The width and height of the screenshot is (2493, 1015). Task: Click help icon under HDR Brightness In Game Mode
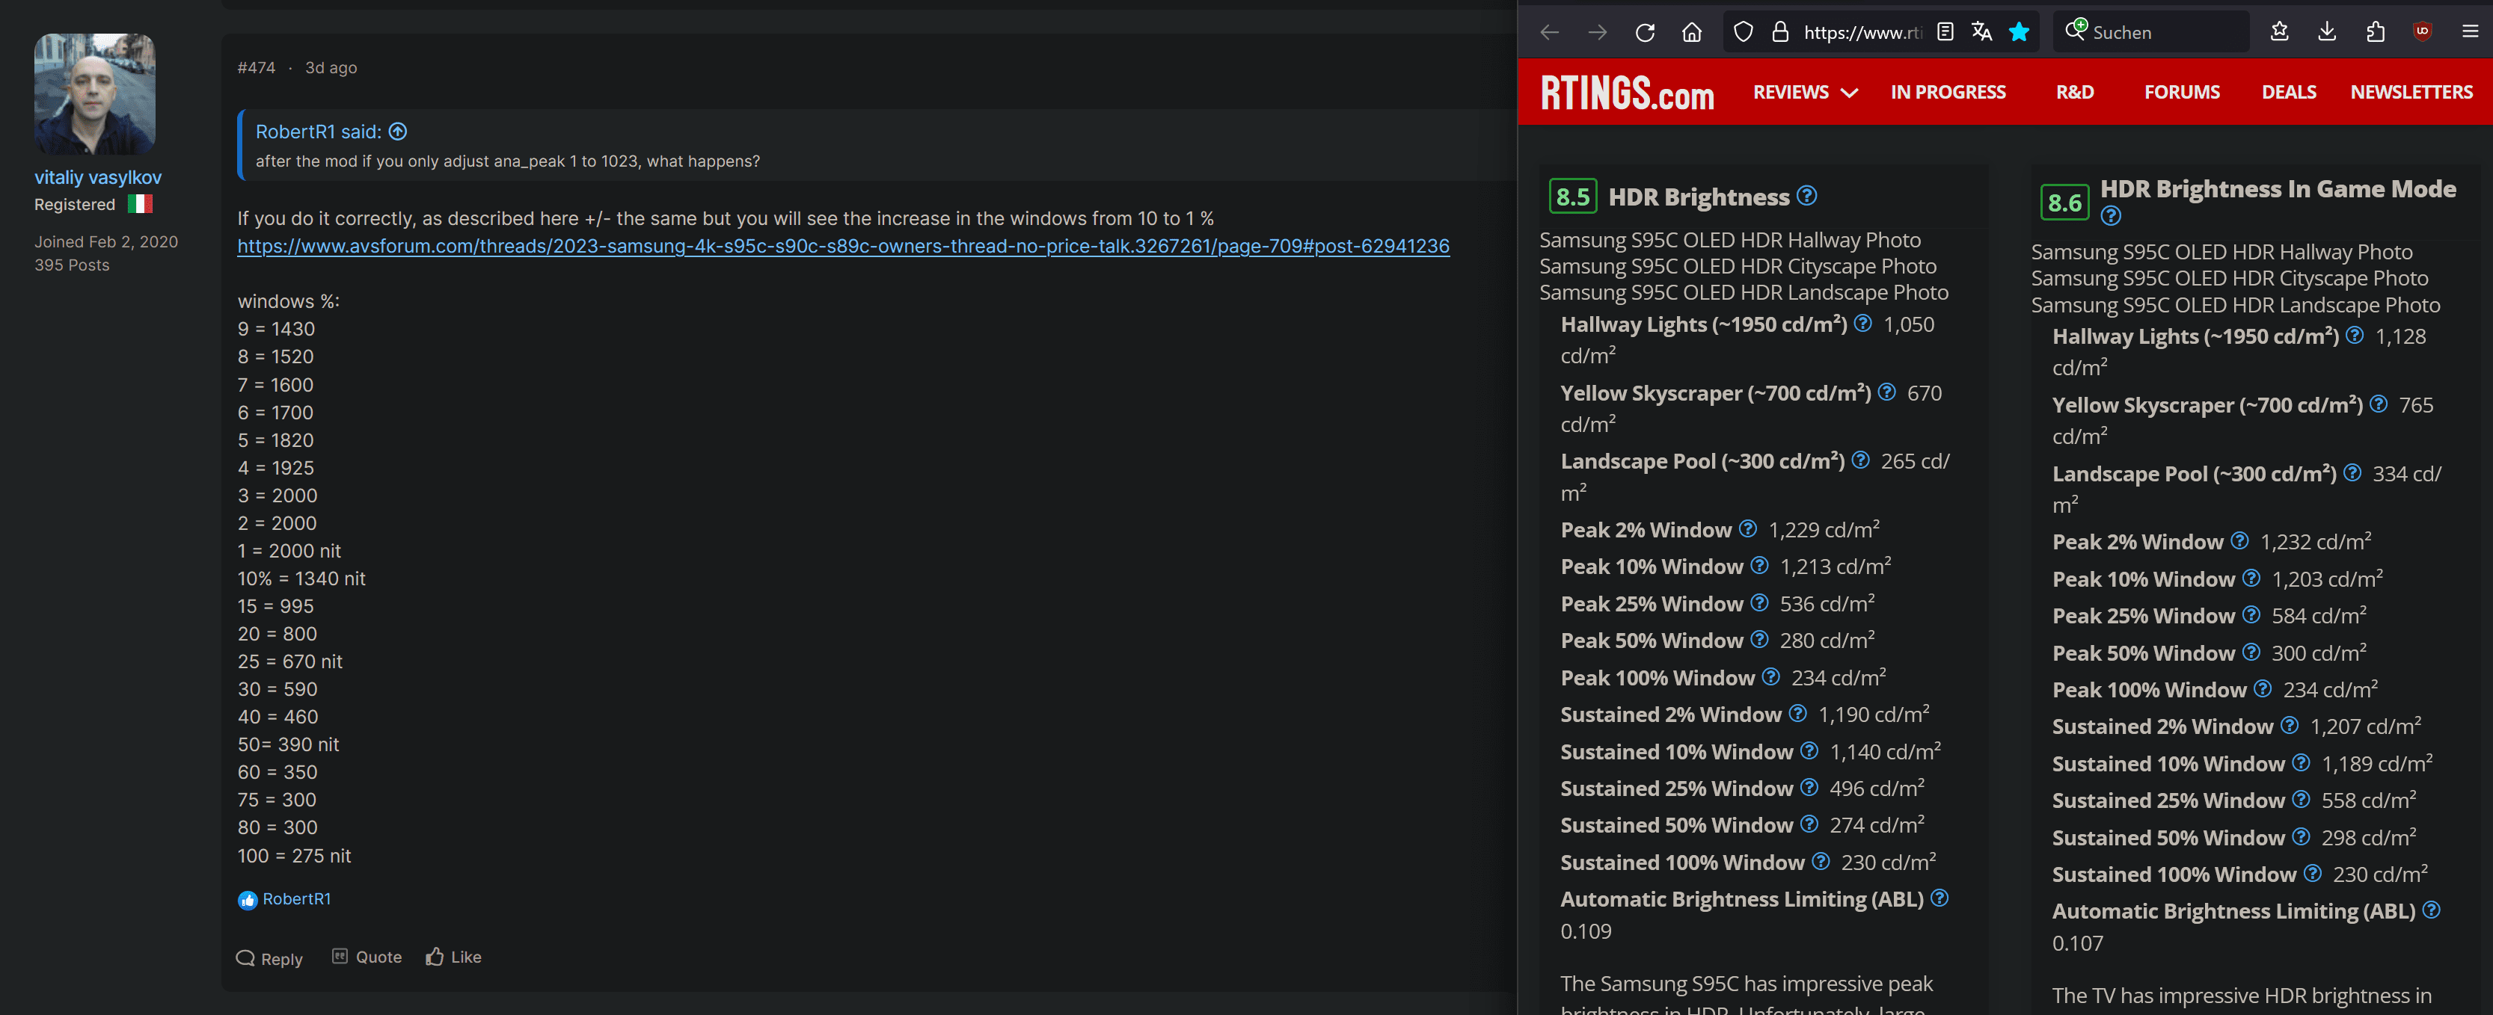2111,215
